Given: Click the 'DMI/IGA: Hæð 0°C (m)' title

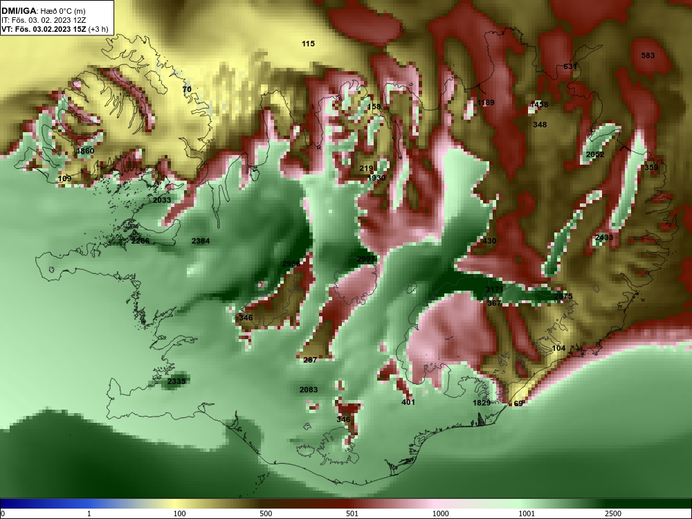Looking at the screenshot, I should [x=43, y=11].
